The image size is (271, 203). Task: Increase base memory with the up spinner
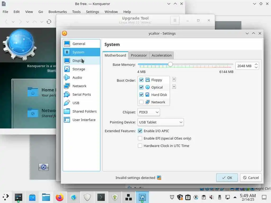point(256,64)
